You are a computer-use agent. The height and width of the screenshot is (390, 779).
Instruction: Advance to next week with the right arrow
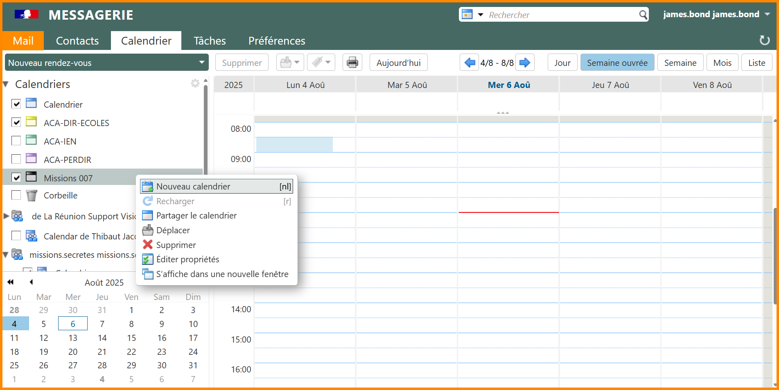[x=525, y=63]
